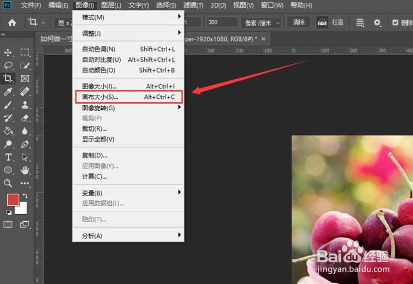The height and width of the screenshot is (284, 413).
Task: Choose Canvas Size from Image menu
Action: pos(128,97)
